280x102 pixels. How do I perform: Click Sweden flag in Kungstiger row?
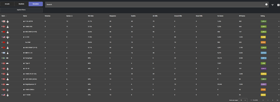click(4, 58)
